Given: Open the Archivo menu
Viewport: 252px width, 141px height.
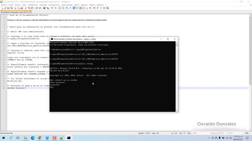Looking at the screenshot, I should click(x=4, y=5).
